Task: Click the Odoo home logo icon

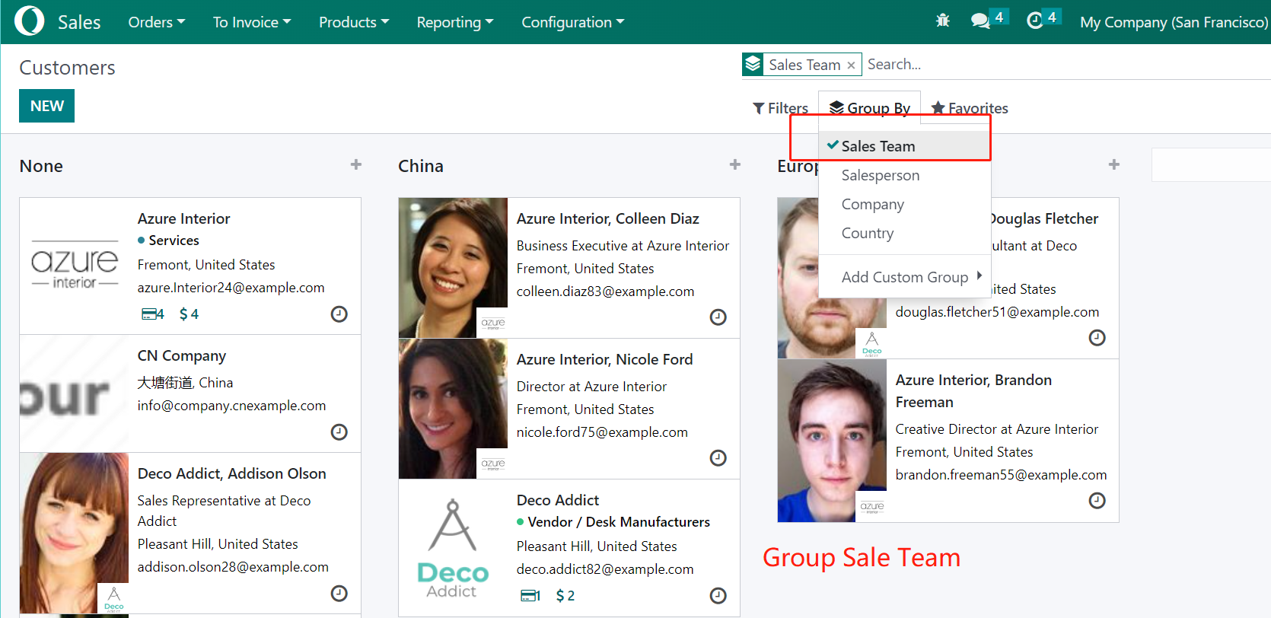Action: (x=30, y=21)
